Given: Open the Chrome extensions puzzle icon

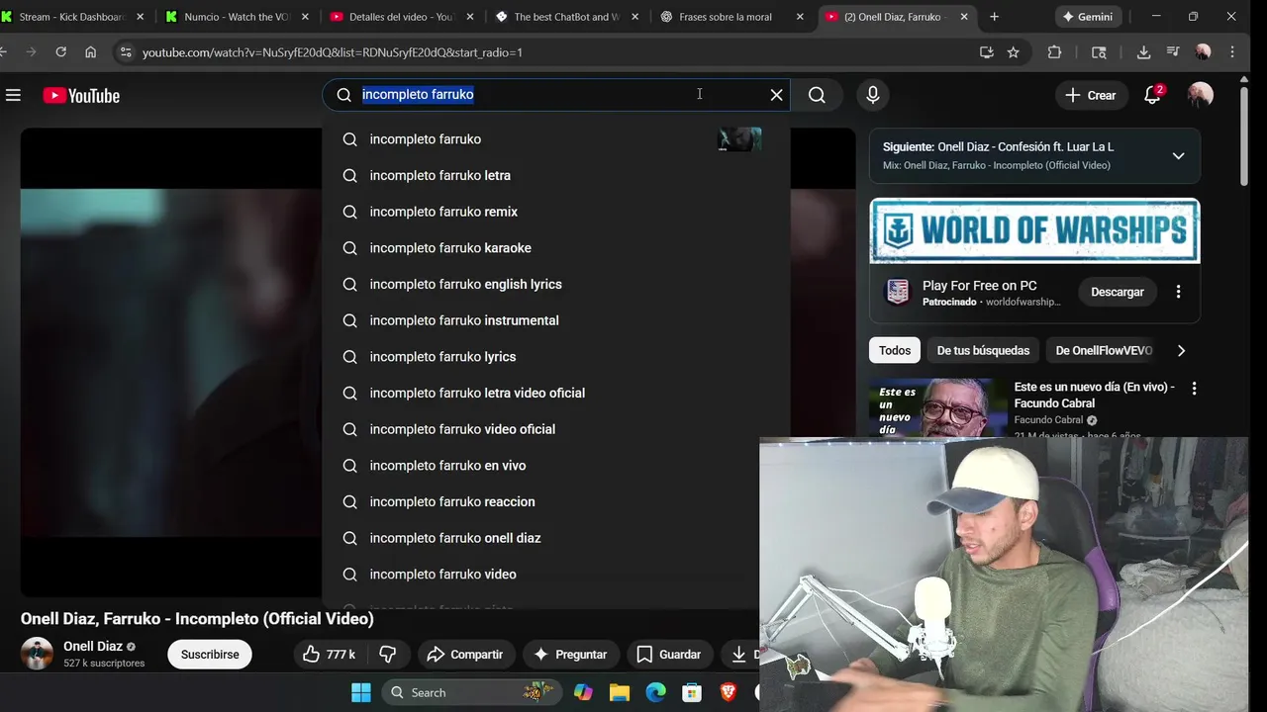Looking at the screenshot, I should click(1054, 52).
